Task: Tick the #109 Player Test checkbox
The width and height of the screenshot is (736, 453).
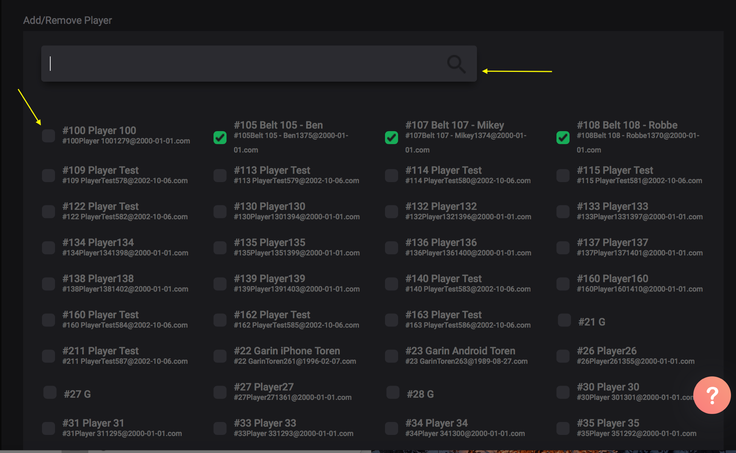Action: point(49,176)
